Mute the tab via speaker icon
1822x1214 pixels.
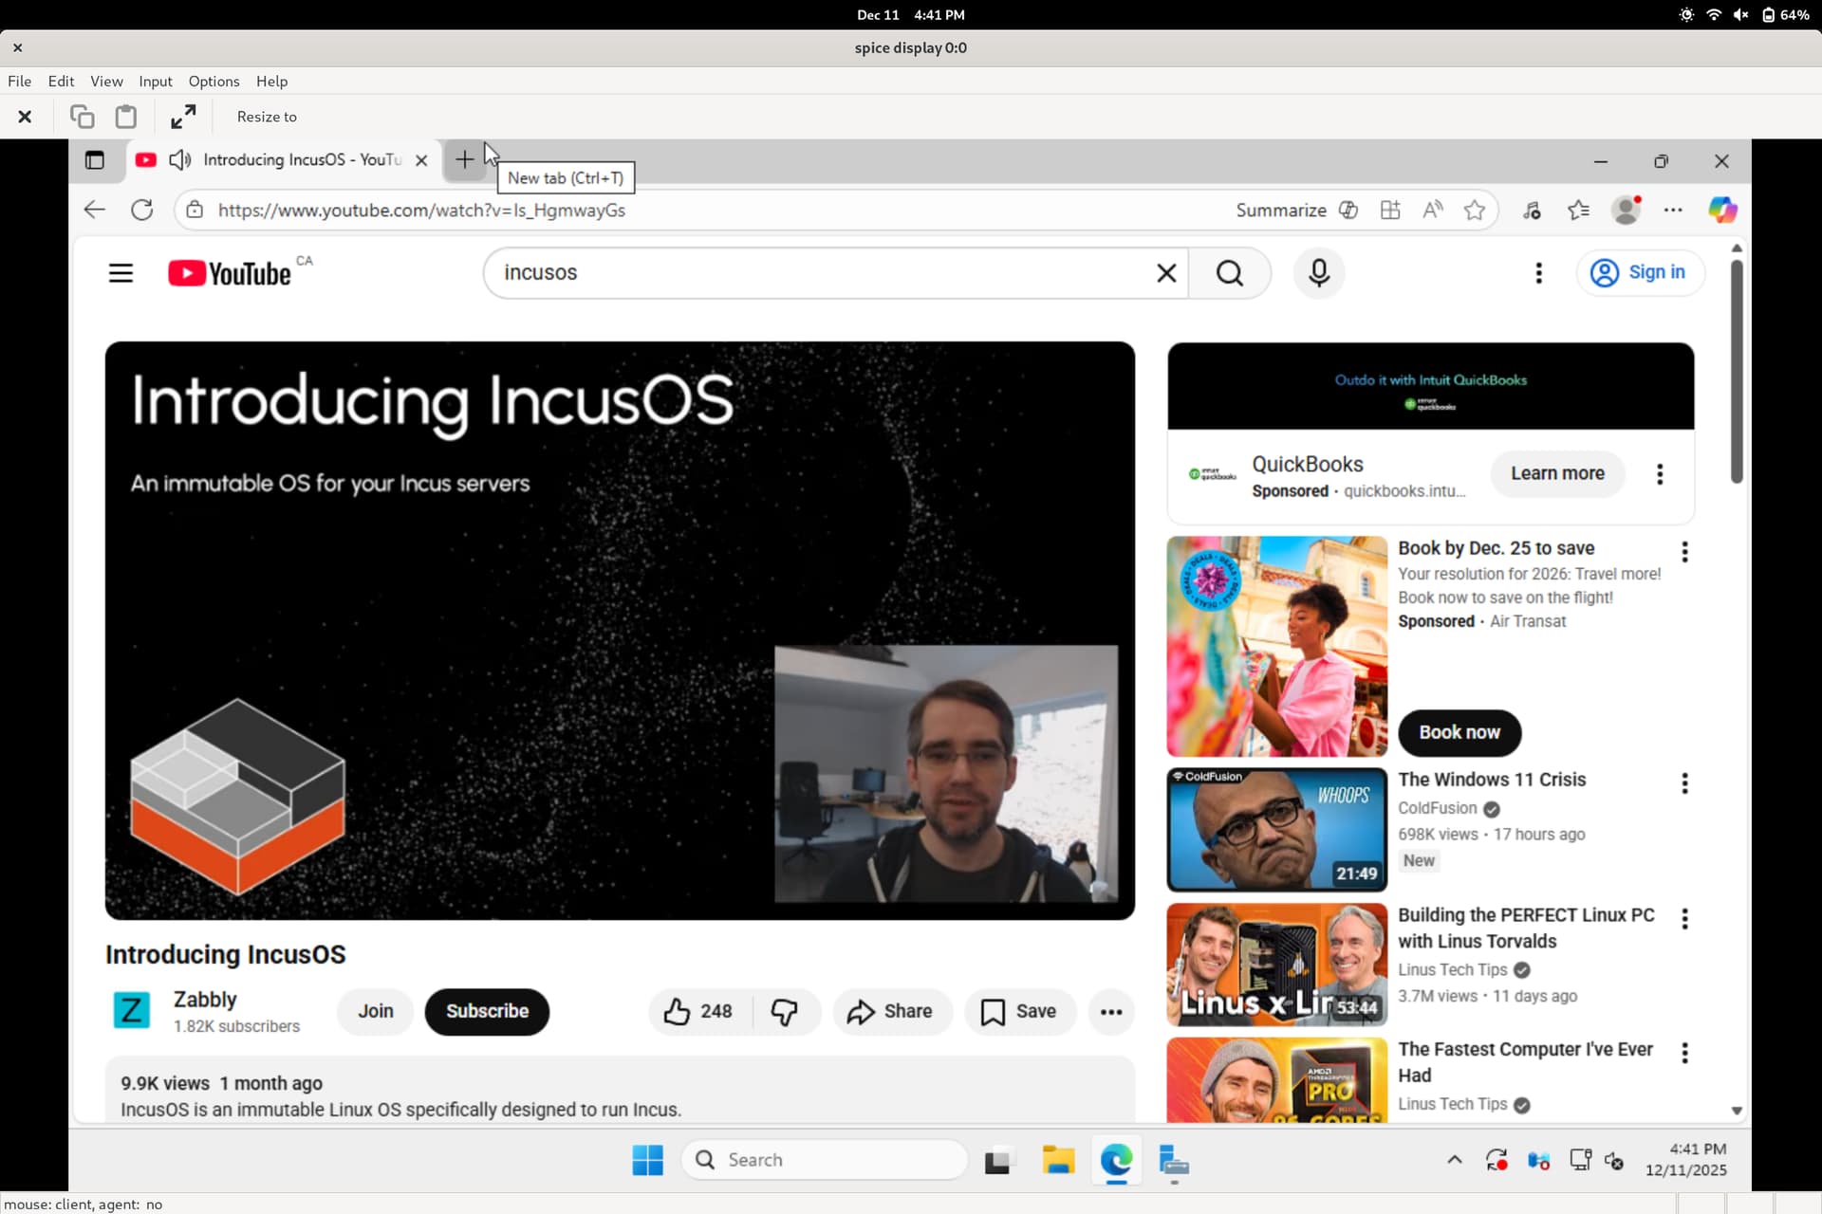(179, 160)
